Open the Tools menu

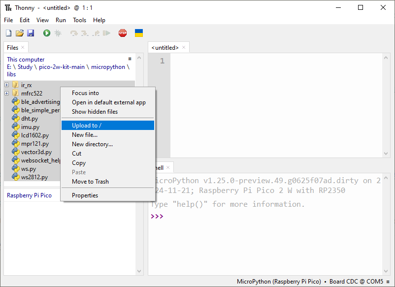pyautogui.click(x=79, y=20)
